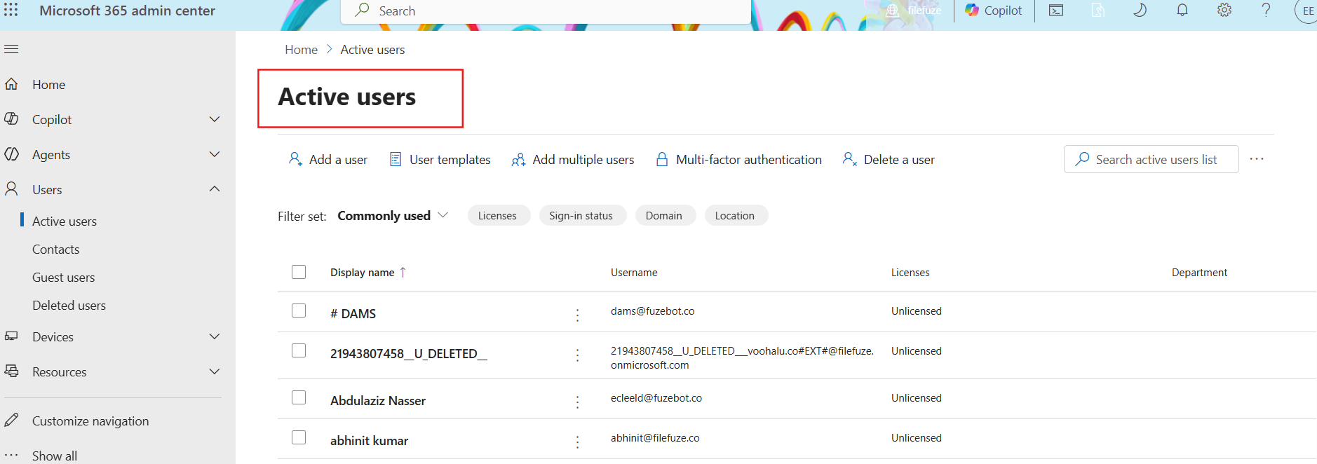Open the 21943807458__U_DELETED__ user
The height and width of the screenshot is (464, 1317).
tap(409, 353)
